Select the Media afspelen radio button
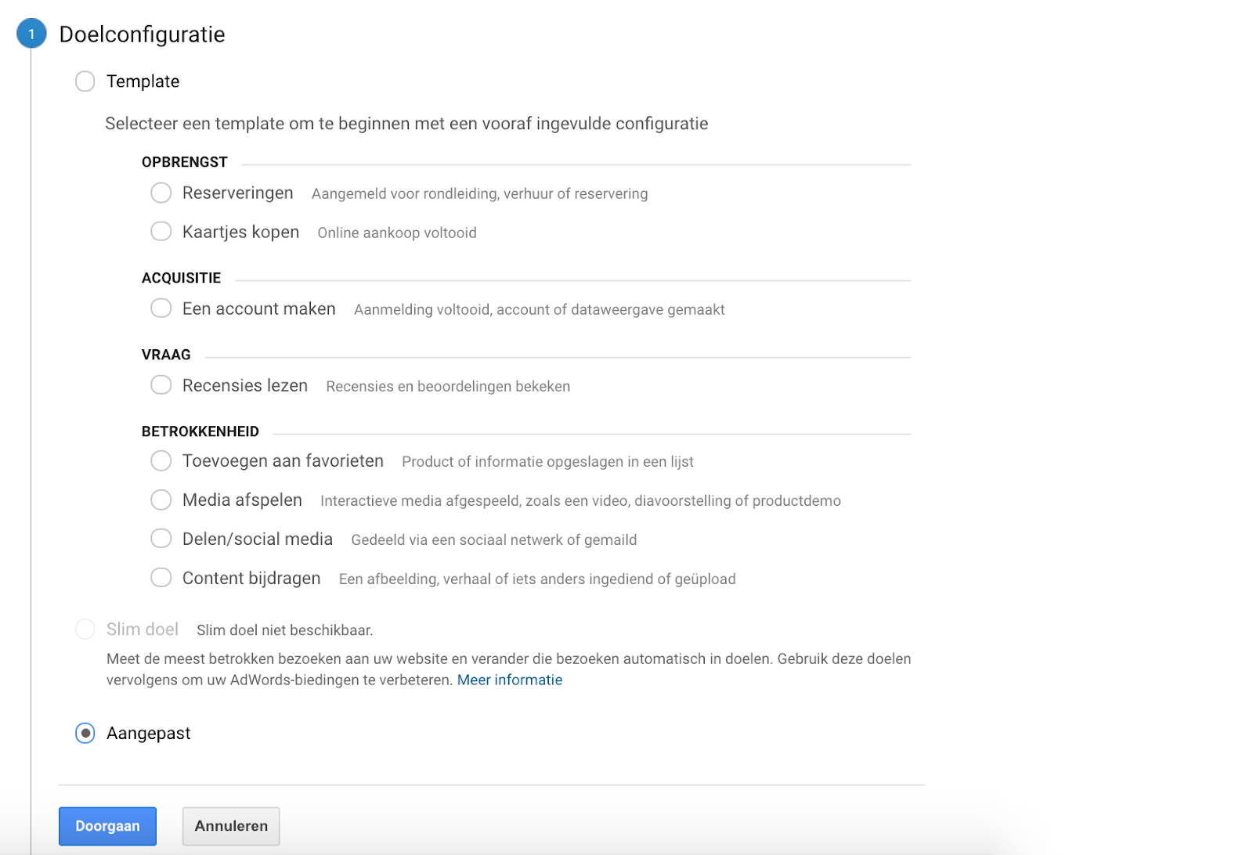This screenshot has width=1253, height=855. [161, 500]
